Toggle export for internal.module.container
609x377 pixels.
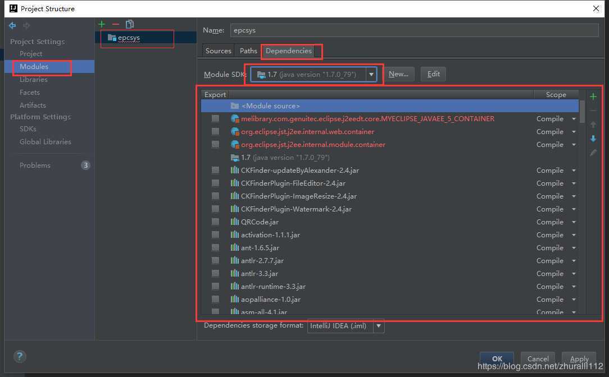(x=215, y=144)
